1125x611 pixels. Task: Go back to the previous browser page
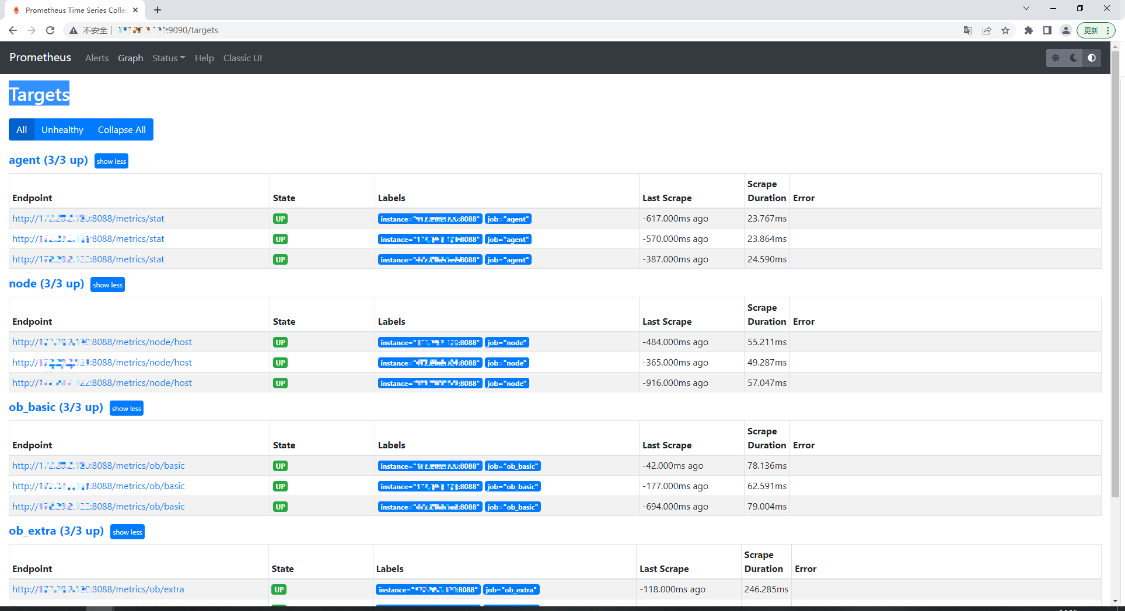(x=13, y=30)
